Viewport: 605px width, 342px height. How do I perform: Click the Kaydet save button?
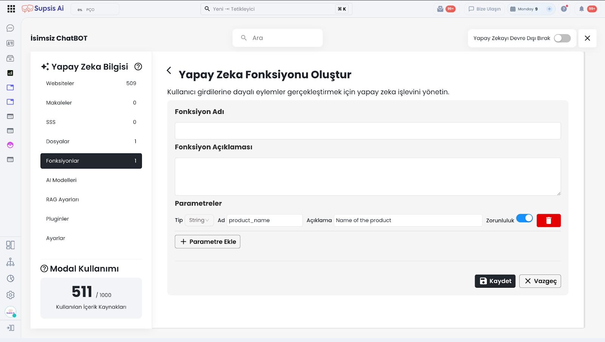coord(495,281)
